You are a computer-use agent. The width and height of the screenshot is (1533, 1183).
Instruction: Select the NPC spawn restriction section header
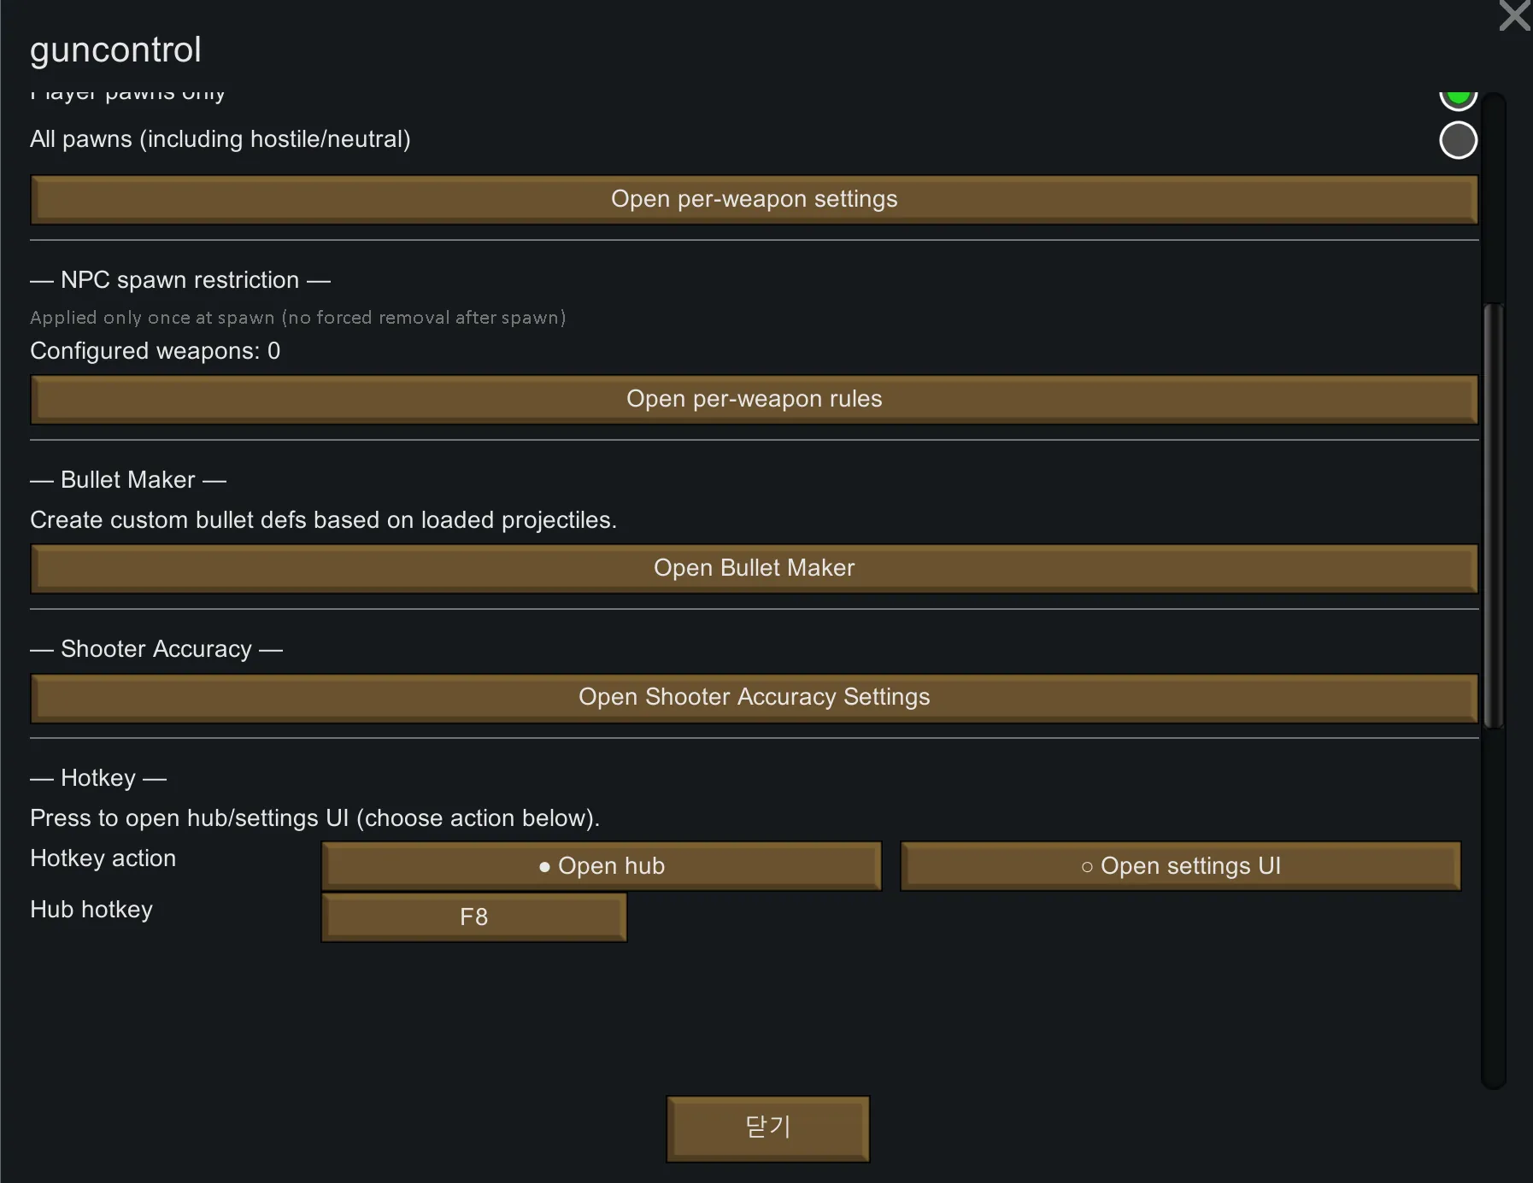click(179, 280)
